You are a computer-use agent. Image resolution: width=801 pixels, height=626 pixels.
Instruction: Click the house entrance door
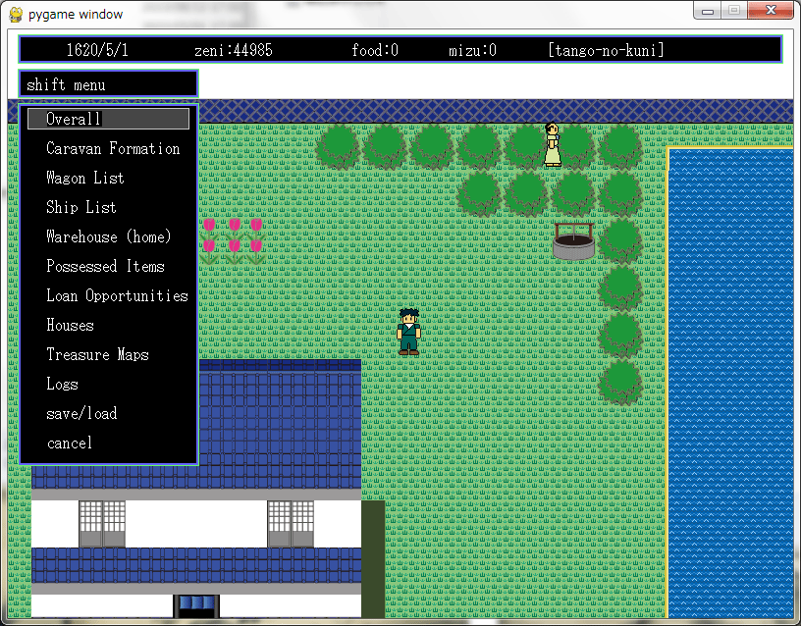point(196,606)
